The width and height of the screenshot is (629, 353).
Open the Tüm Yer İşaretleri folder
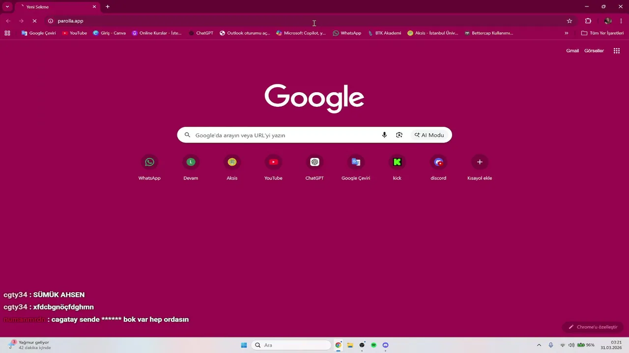pyautogui.click(x=602, y=33)
